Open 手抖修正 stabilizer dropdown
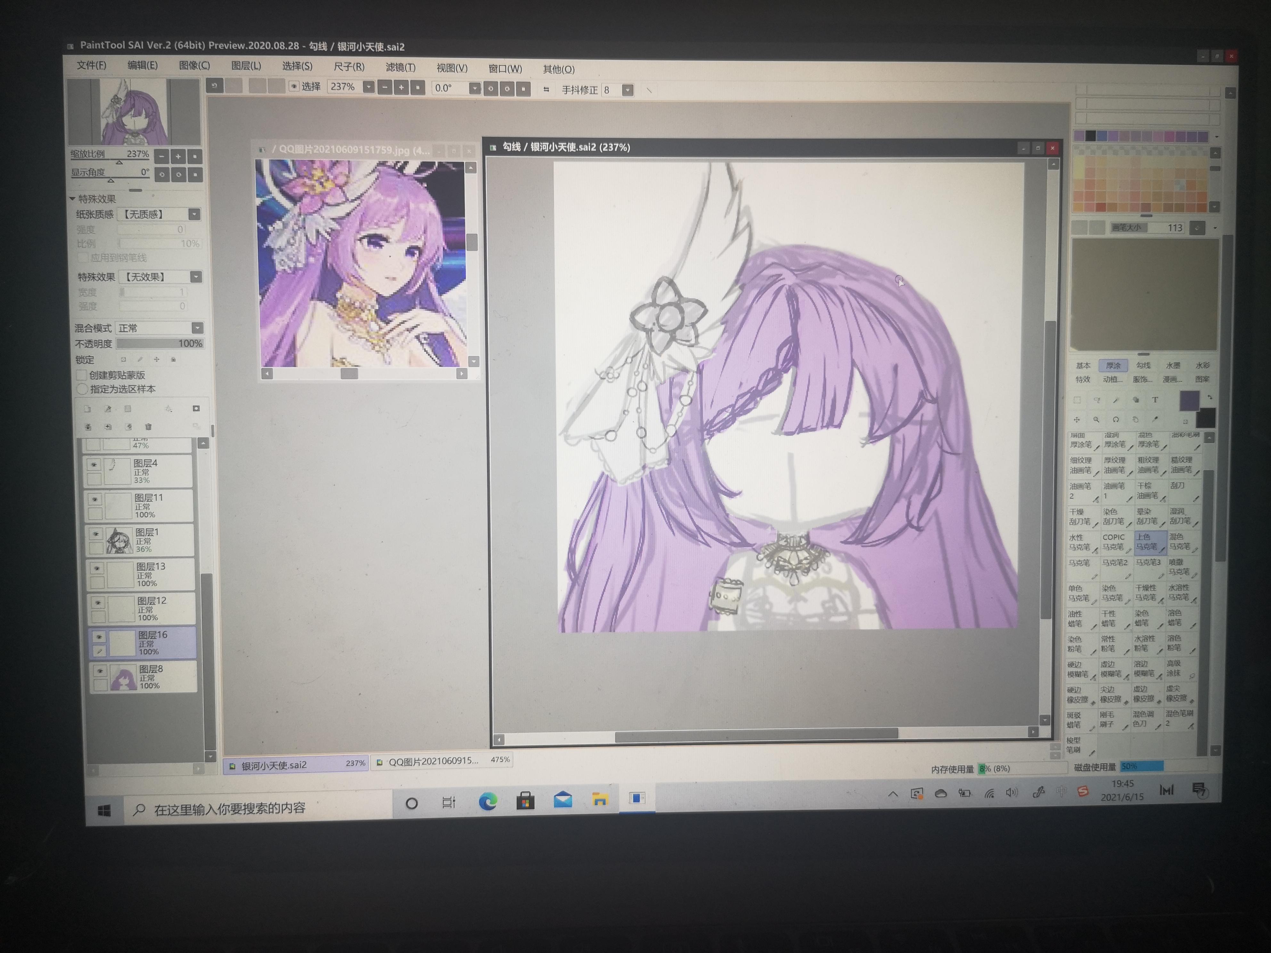Image resolution: width=1271 pixels, height=953 pixels. point(627,90)
